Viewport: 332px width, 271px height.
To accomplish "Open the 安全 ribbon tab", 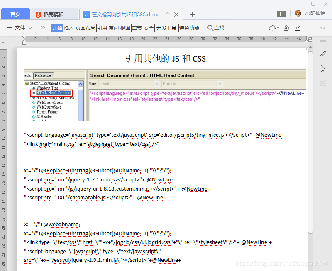I will click(149, 28).
